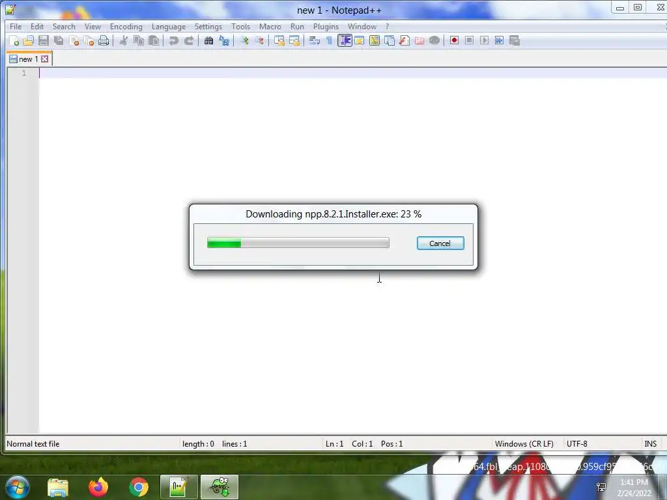Open the Edit menu

(x=37, y=26)
